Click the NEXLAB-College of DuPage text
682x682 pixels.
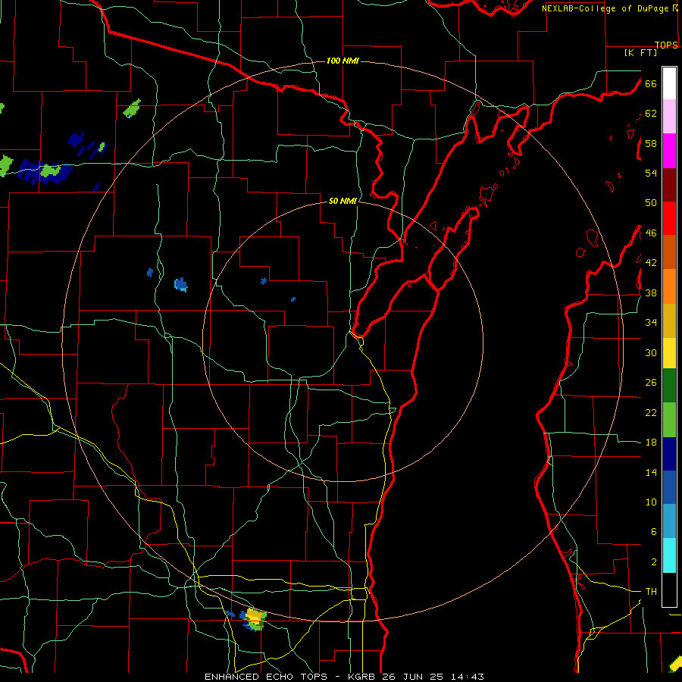click(606, 8)
